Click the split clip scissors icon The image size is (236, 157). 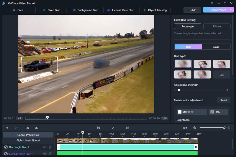(37, 128)
